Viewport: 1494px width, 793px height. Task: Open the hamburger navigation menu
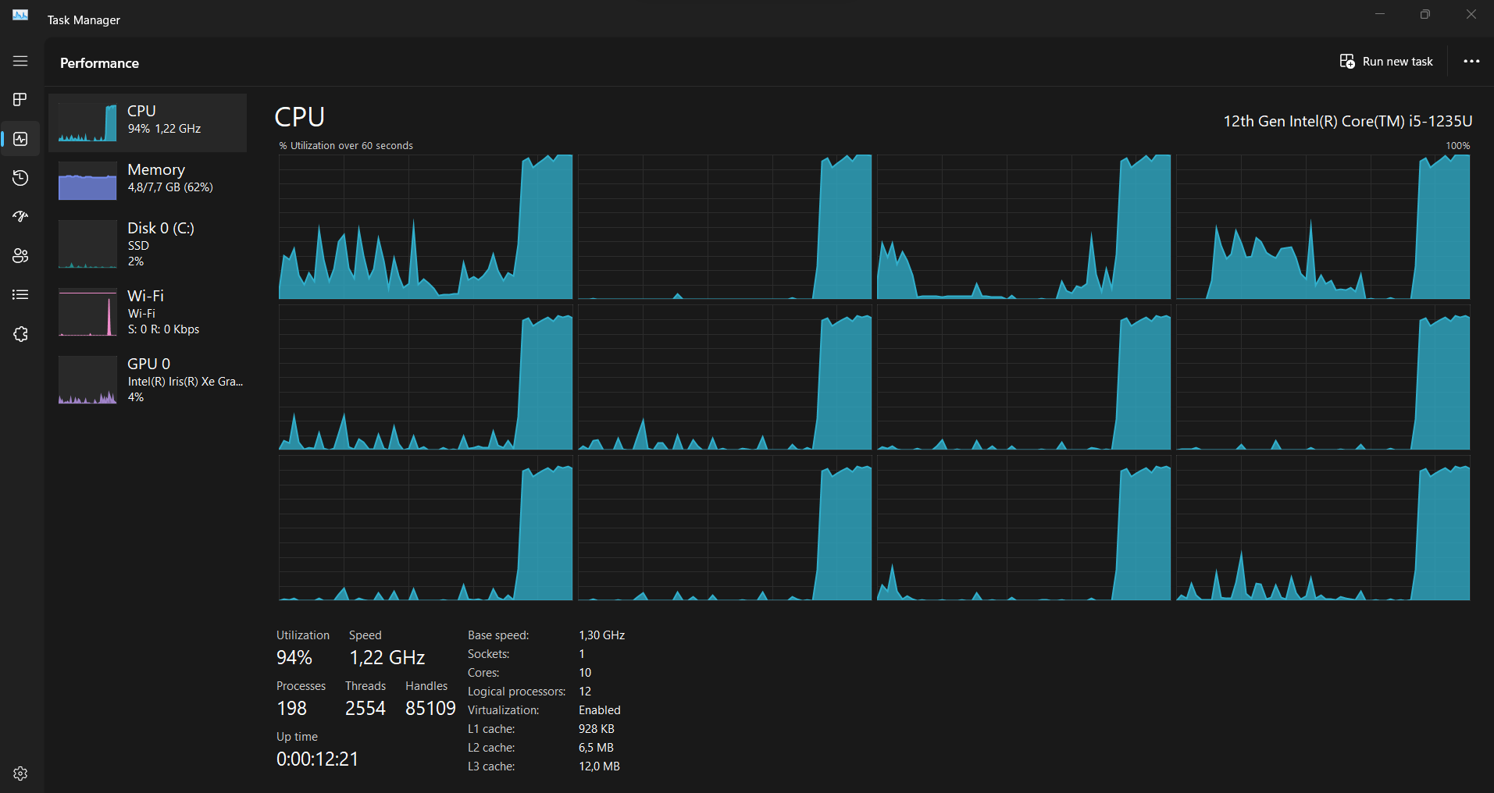tap(20, 61)
